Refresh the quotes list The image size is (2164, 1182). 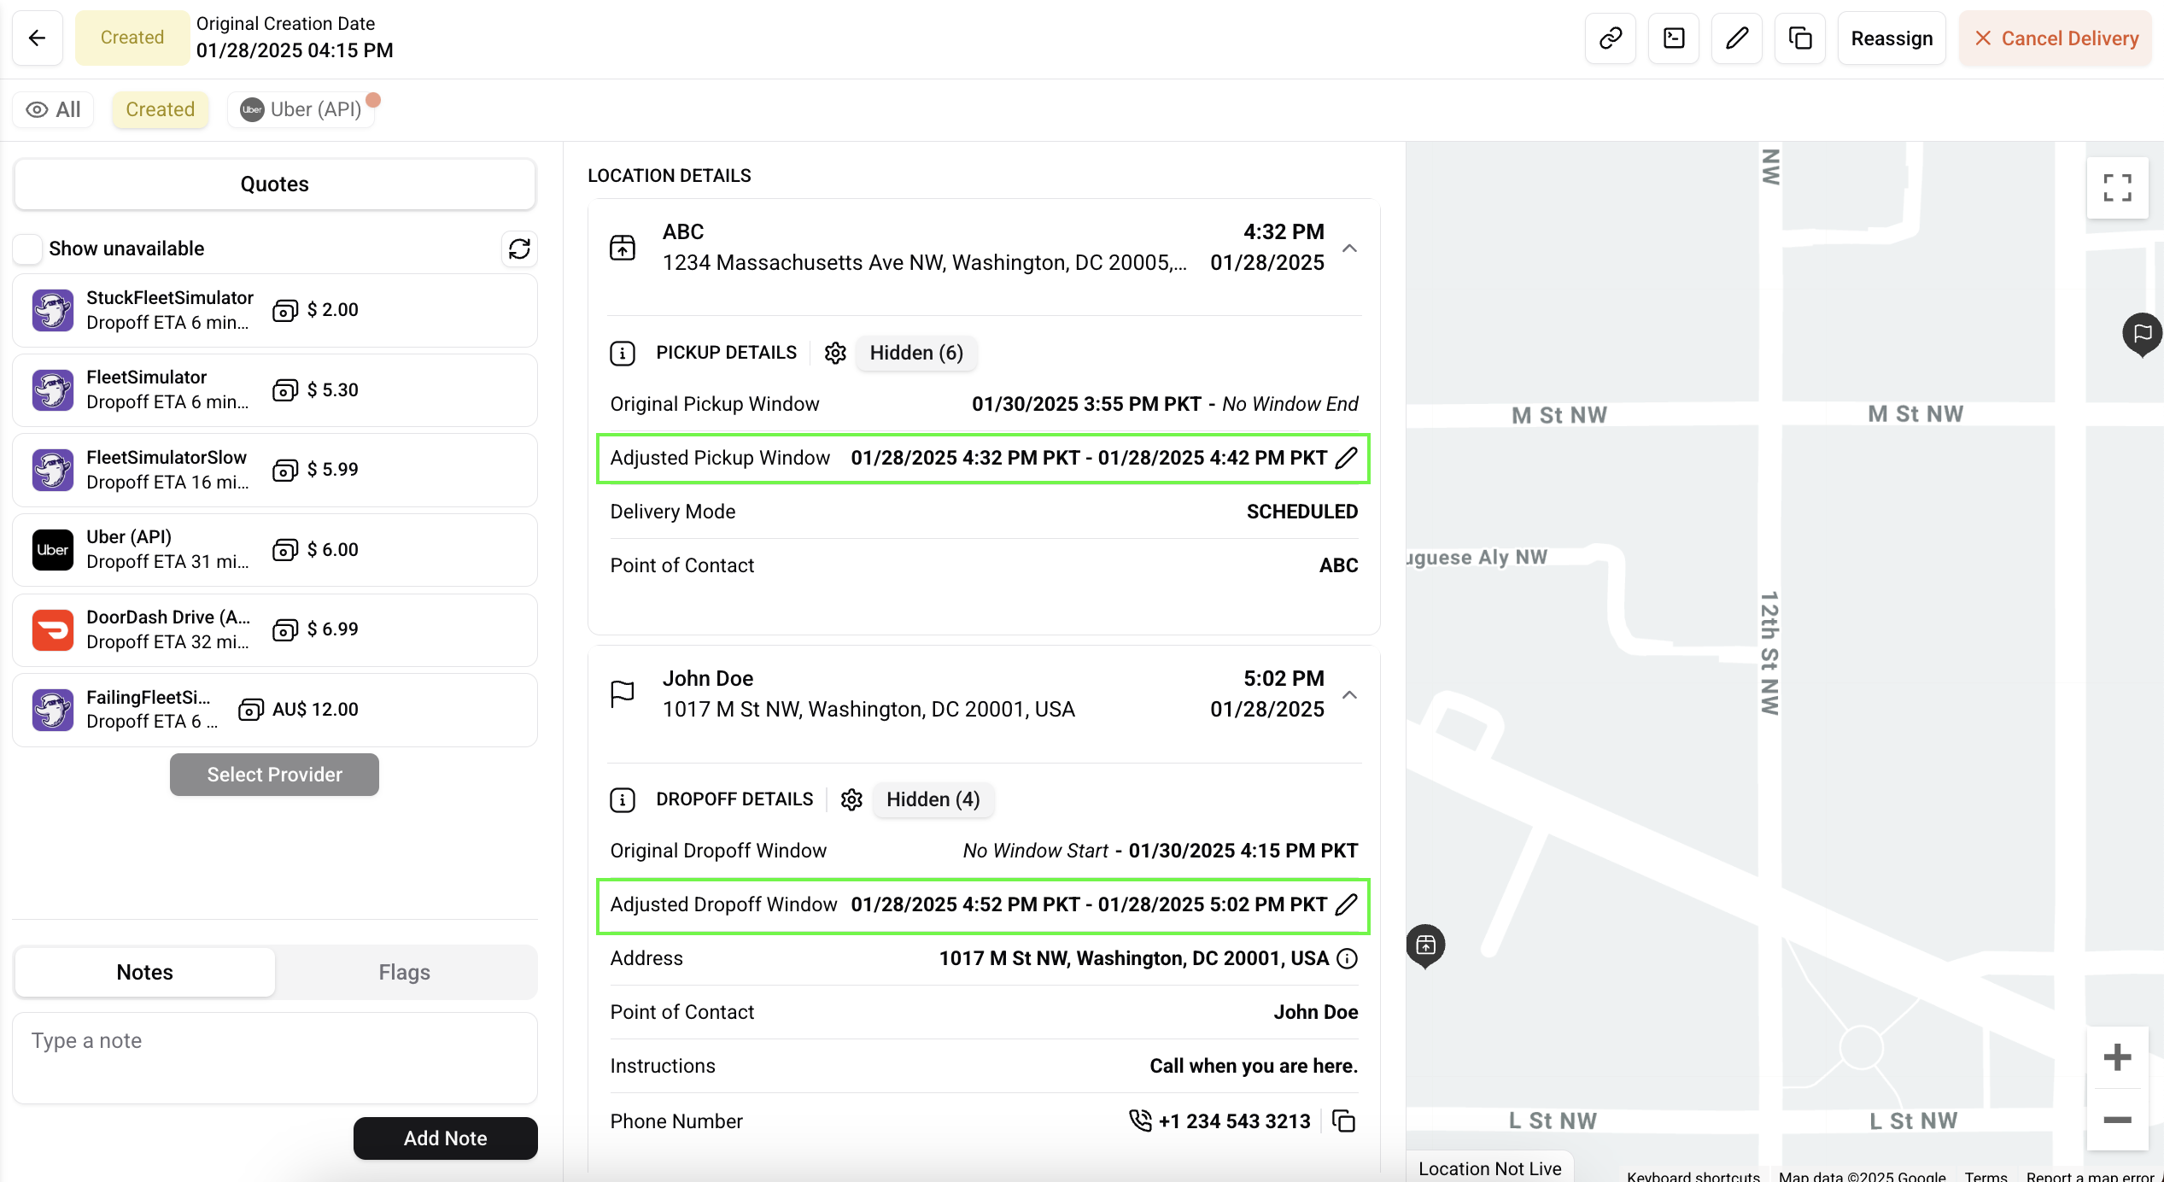(x=519, y=249)
